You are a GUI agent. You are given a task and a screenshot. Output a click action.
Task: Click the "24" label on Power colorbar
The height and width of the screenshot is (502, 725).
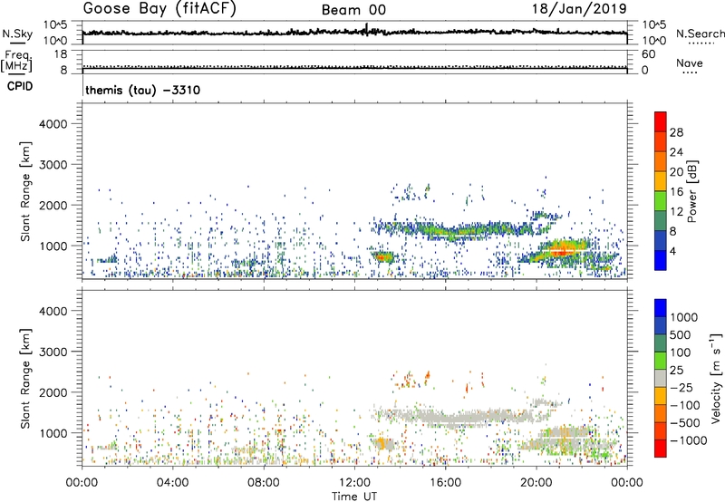[x=676, y=152]
